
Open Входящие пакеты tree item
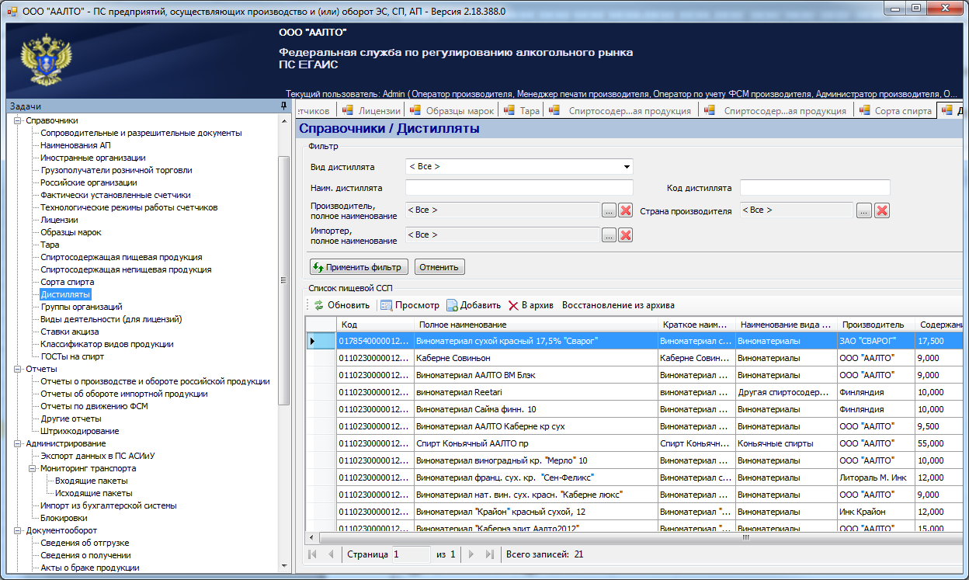(92, 481)
